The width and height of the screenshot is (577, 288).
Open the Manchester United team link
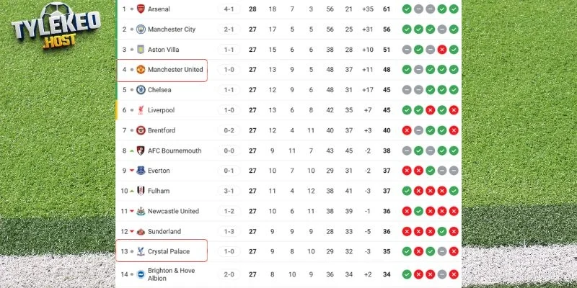point(175,70)
